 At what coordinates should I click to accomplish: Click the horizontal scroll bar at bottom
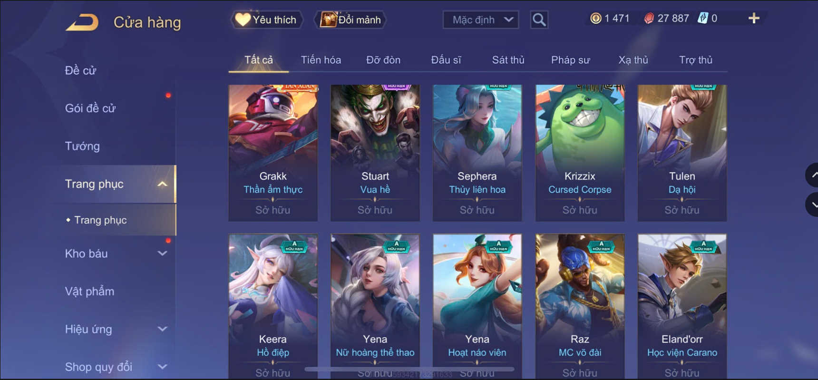[x=409, y=369]
